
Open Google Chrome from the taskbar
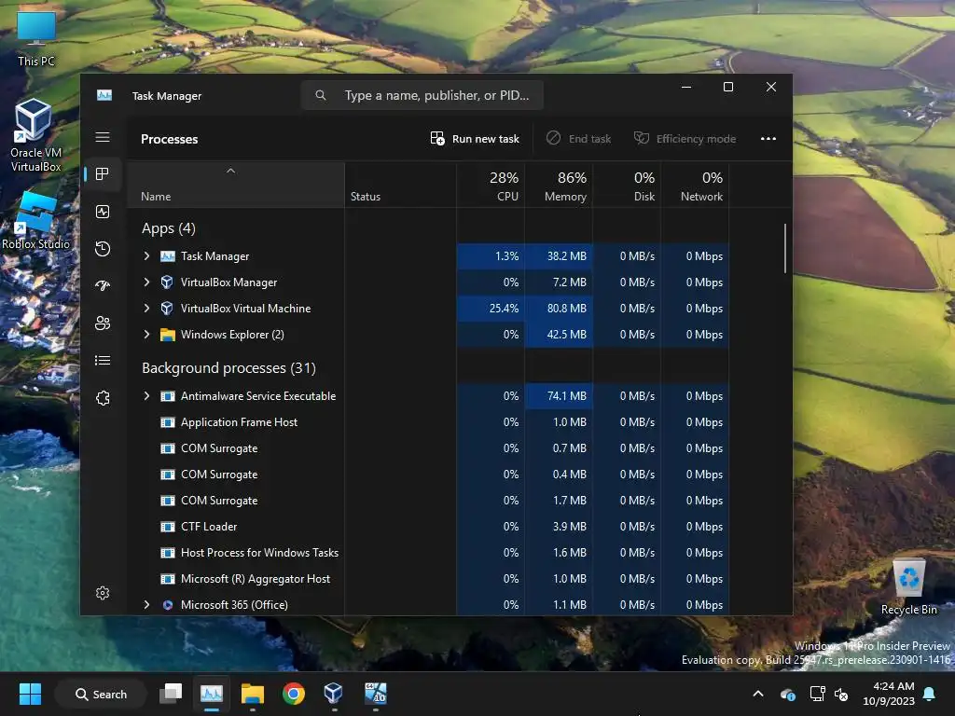tap(294, 694)
